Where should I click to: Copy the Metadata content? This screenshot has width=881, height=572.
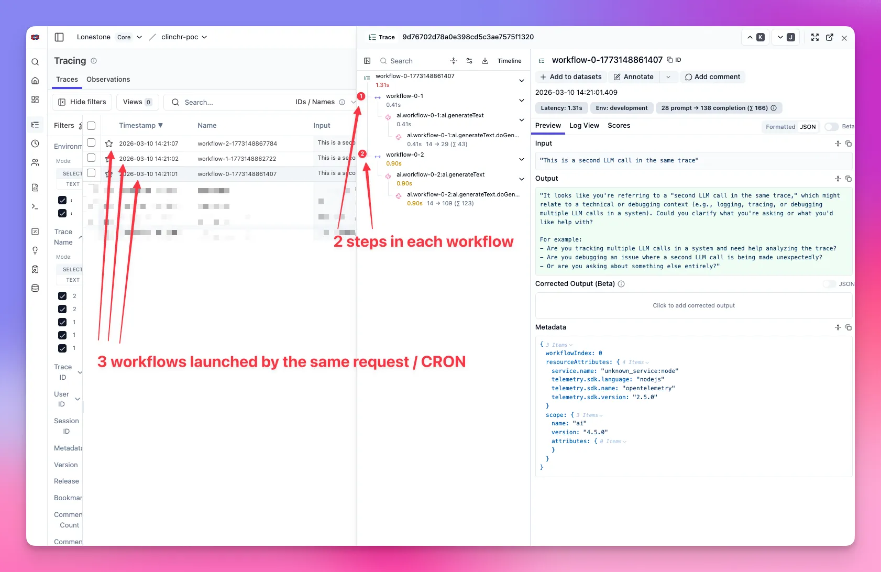pos(849,327)
